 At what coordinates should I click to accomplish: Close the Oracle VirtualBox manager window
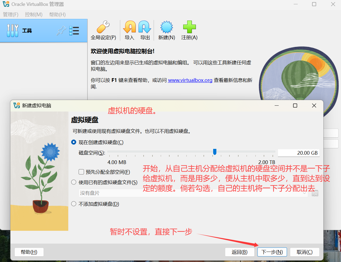[x=333, y=4]
